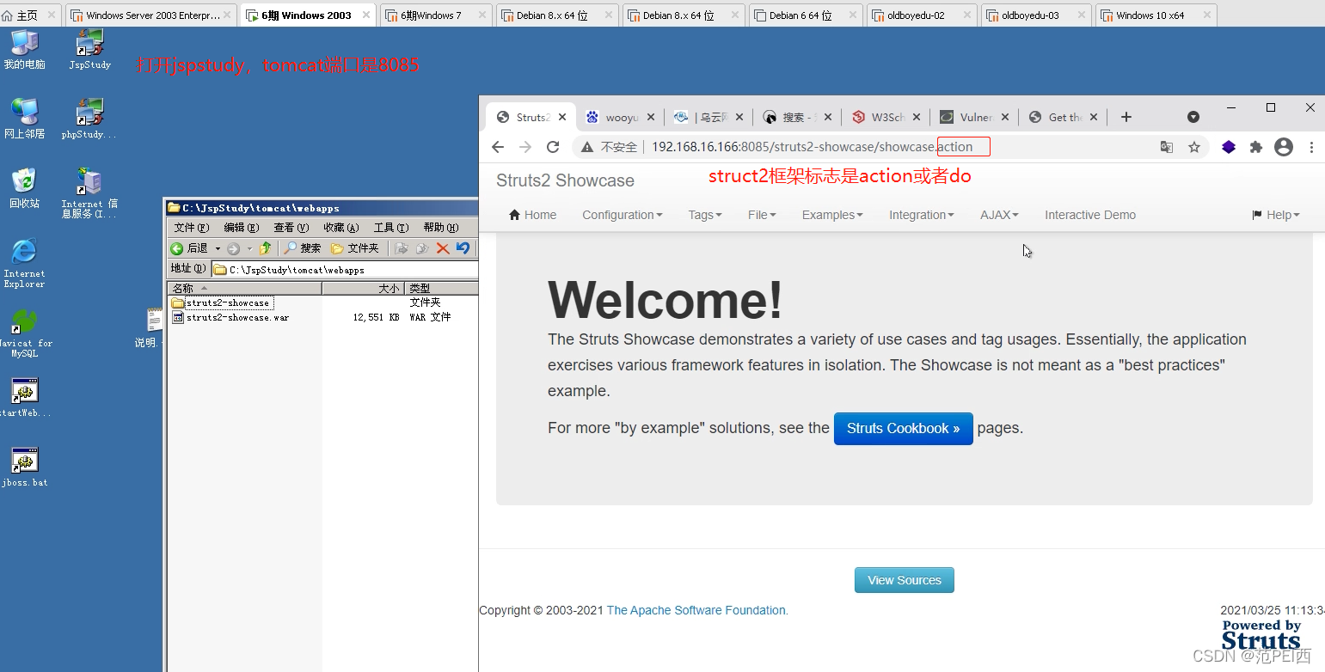Viewport: 1325px width, 672px height.
Task: Sort by the 名称 column header
Action: coord(244,289)
